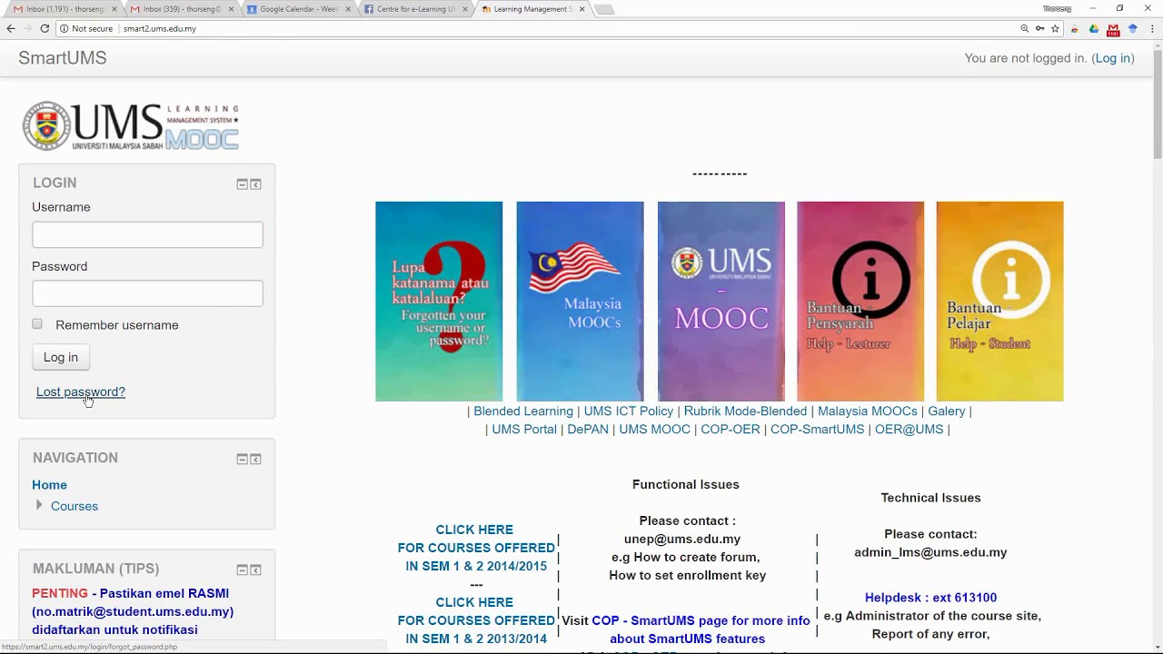Screen dimensions: 1163x654
Task: Click the blue graduation cap extension icon
Action: point(1132,28)
